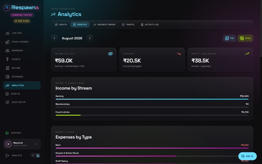The height and width of the screenshot is (164, 262).
Task: Click the Sign Out link
Action: click(17, 155)
